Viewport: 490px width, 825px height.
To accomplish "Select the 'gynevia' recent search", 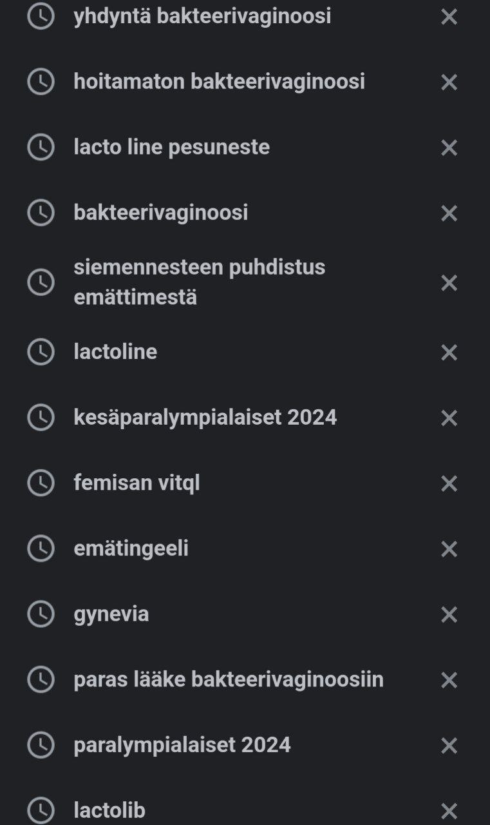I will 111,614.
